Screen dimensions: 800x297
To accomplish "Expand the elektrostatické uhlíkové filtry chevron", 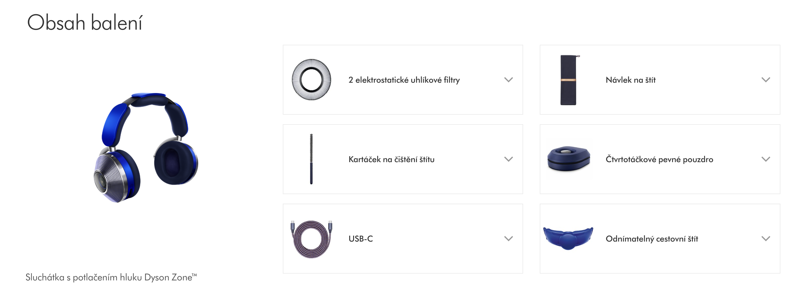I will [x=508, y=80].
